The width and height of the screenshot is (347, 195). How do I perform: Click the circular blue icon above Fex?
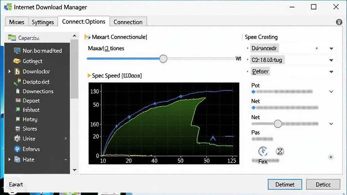263,151
